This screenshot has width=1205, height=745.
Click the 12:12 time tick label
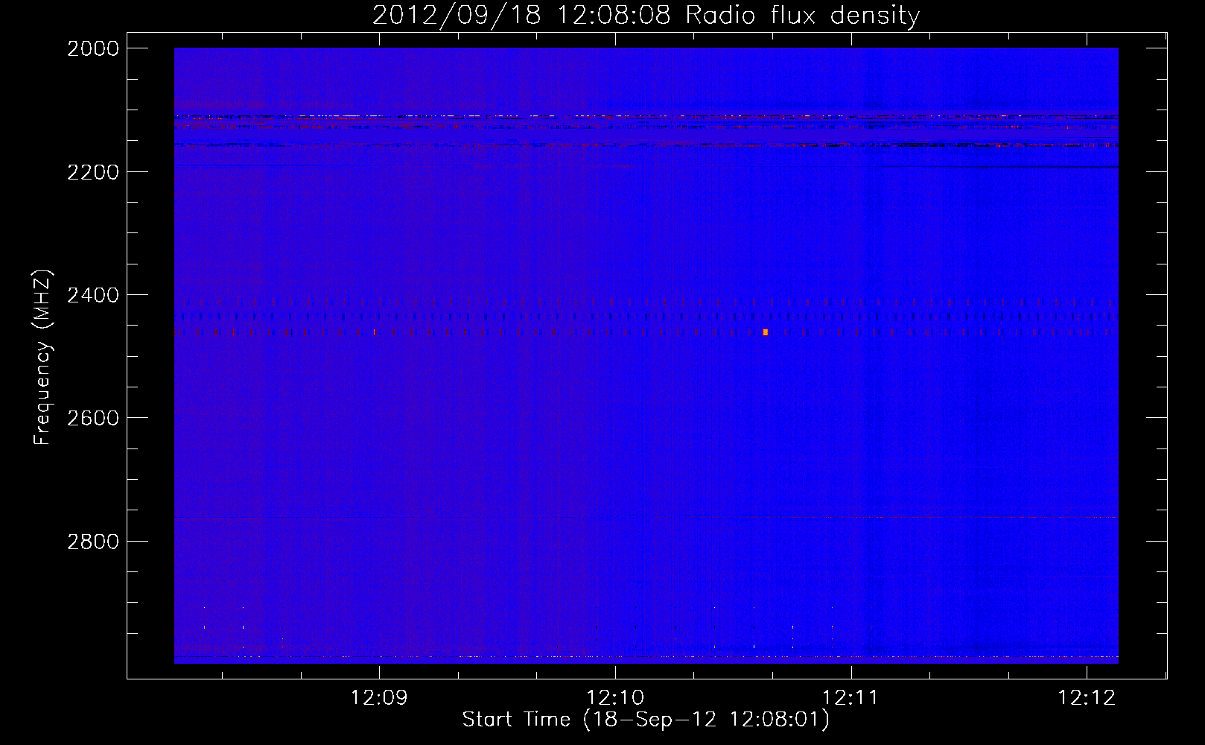pos(1087,698)
